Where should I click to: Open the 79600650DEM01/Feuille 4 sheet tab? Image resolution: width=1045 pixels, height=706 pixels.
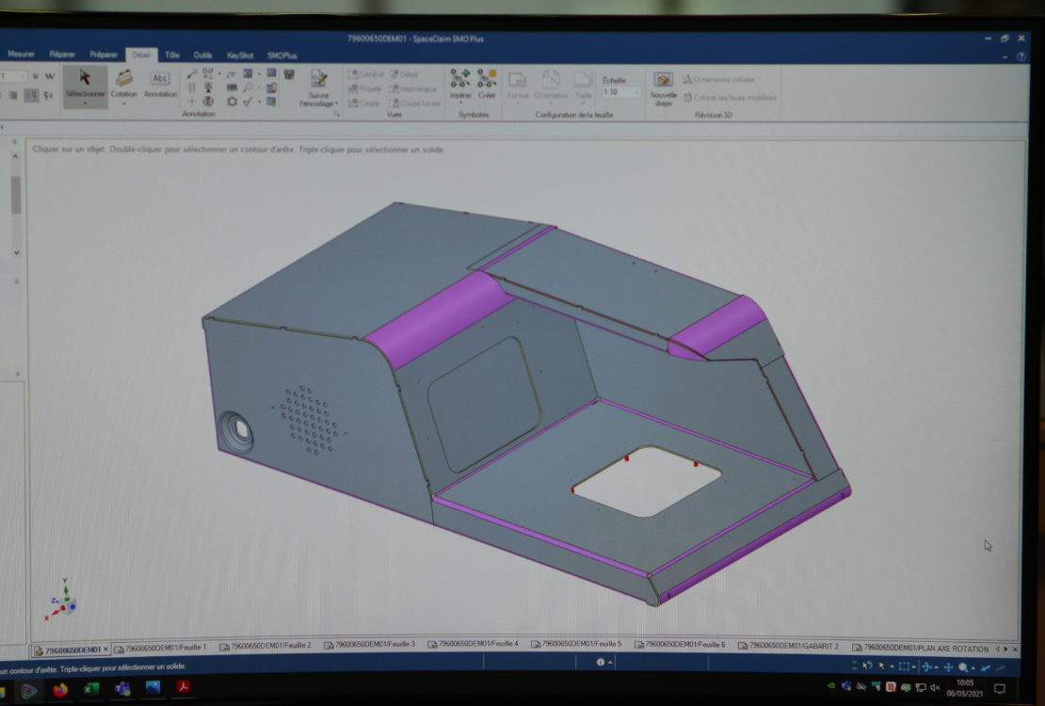(473, 644)
